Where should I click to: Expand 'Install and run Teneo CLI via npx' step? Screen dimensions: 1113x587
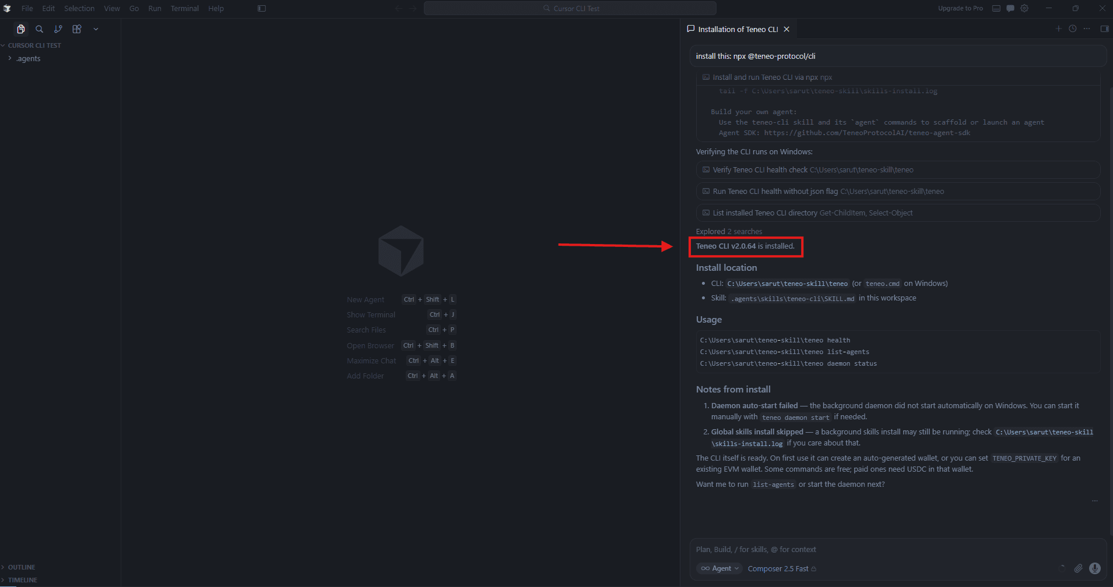click(x=898, y=77)
